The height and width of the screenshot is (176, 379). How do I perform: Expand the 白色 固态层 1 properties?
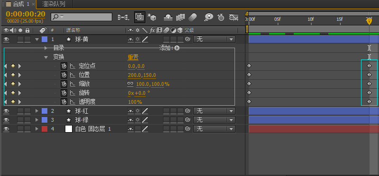(37, 129)
